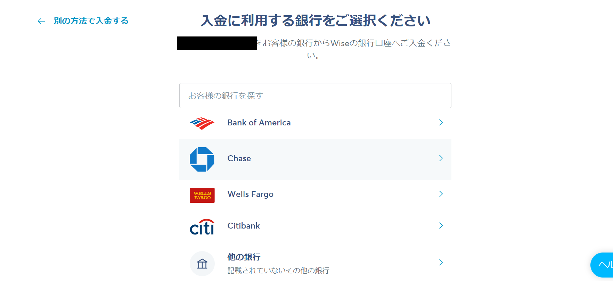613x281 pixels.
Task: Click the other bank building icon
Action: [x=202, y=264]
